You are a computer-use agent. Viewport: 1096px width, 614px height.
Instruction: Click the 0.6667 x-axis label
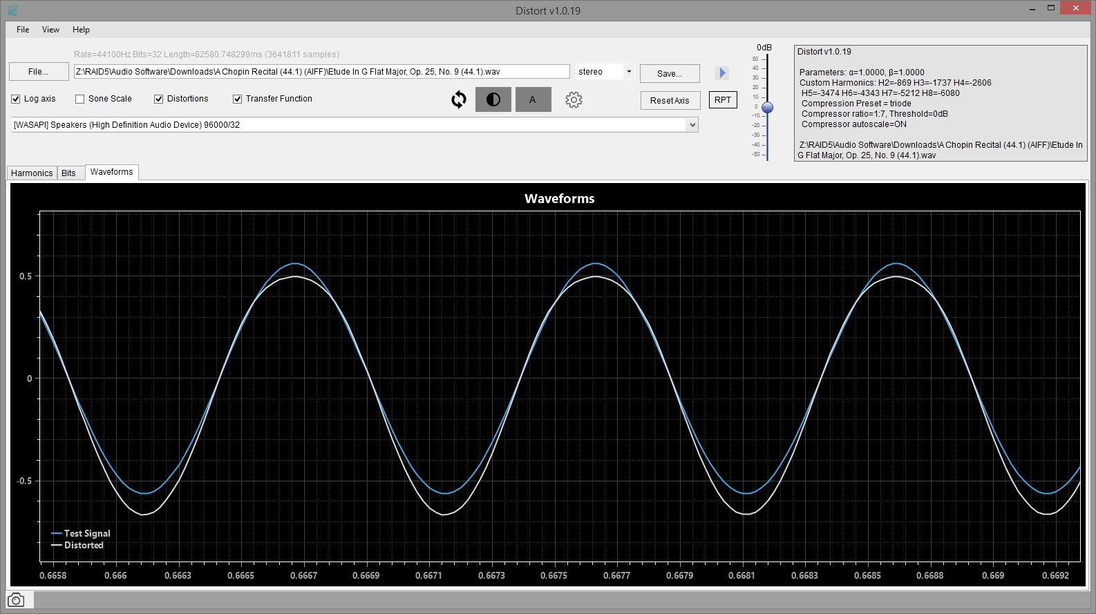(x=304, y=575)
